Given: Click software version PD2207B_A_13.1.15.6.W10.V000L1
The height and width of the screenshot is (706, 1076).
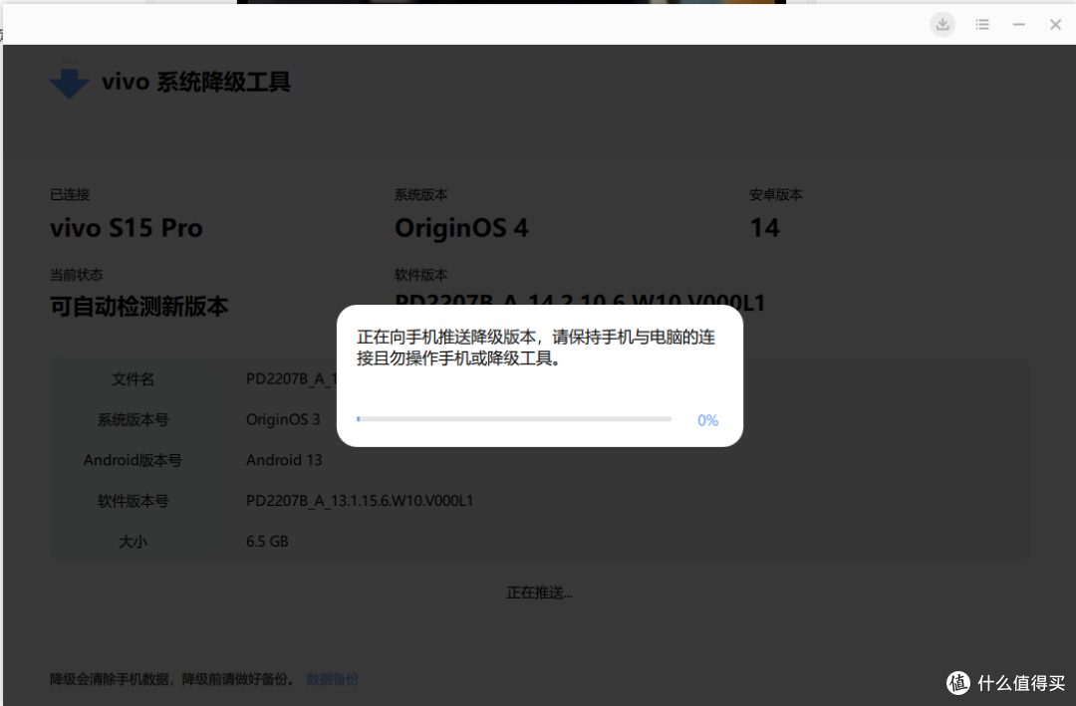Looking at the screenshot, I should 360,501.
